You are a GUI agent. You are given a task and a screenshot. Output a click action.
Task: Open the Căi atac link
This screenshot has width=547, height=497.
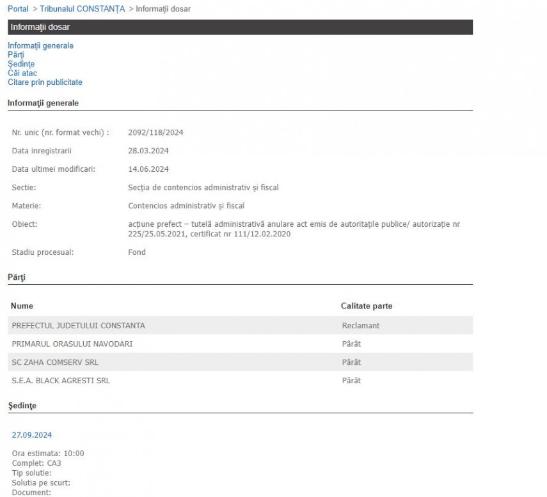(22, 73)
